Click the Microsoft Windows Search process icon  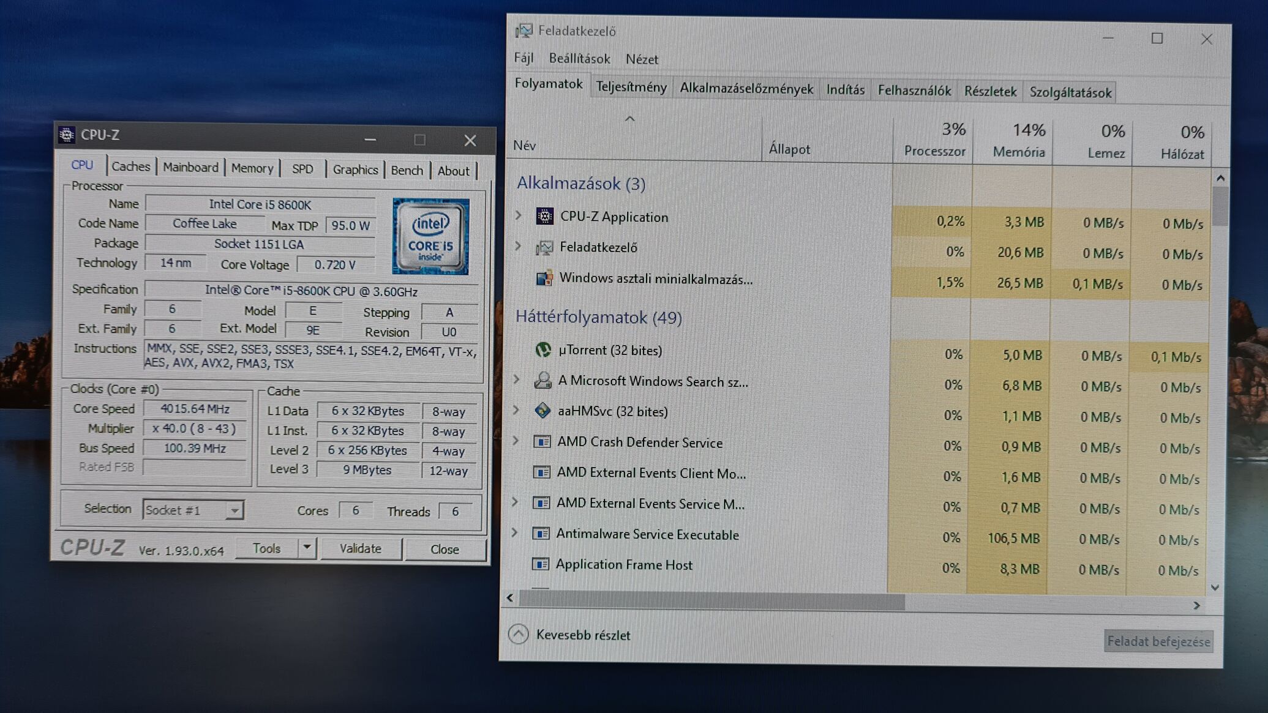click(542, 380)
